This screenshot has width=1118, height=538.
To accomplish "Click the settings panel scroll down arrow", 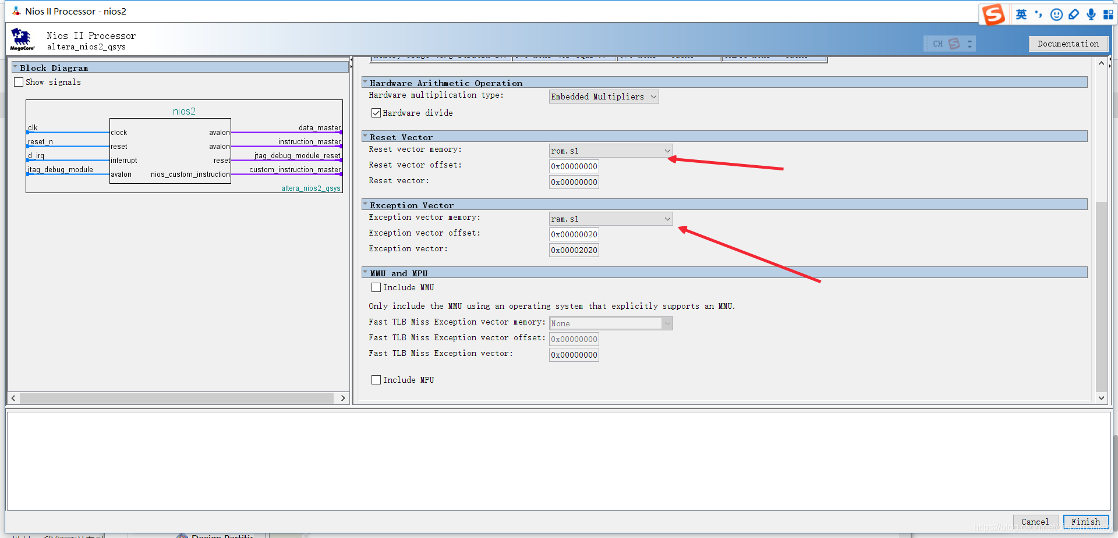I will pos(1101,398).
